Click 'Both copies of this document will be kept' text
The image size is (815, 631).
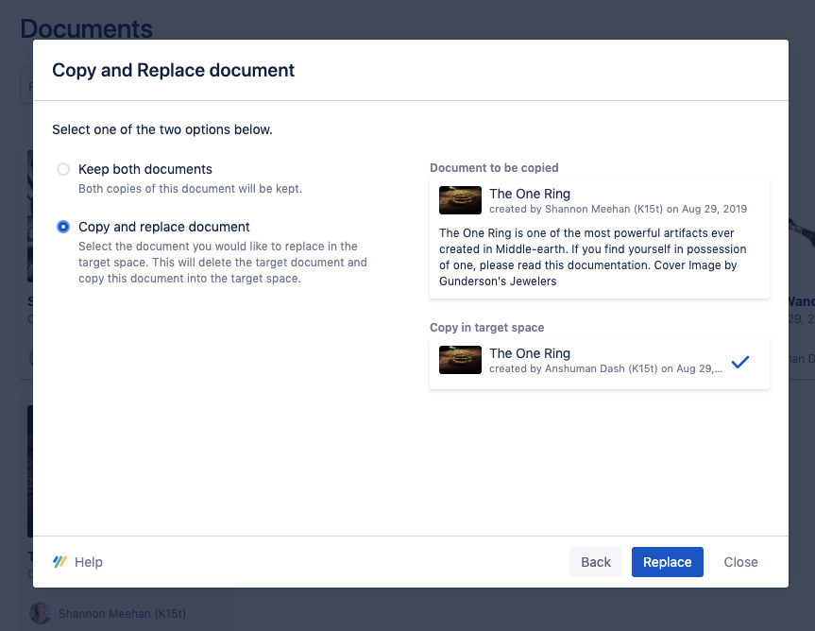(190, 189)
